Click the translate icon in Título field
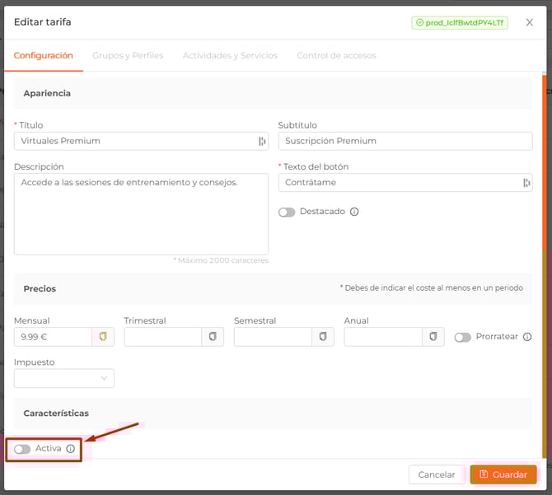Screen dimensions: 552x495 click(x=262, y=141)
